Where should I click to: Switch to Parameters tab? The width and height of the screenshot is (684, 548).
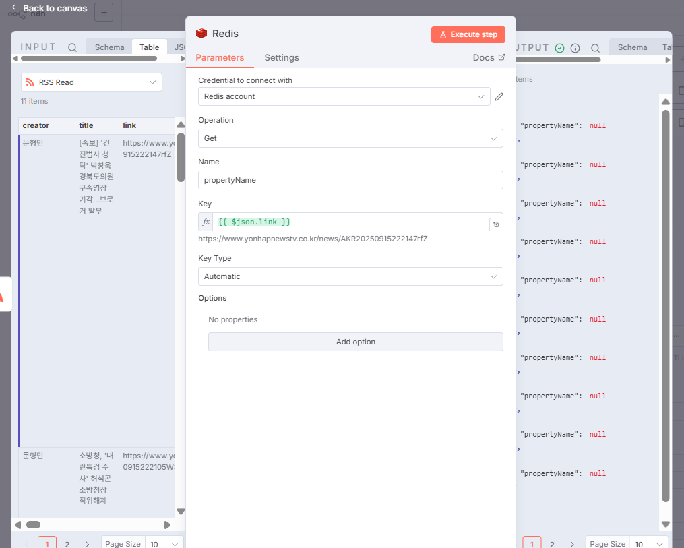pos(220,57)
